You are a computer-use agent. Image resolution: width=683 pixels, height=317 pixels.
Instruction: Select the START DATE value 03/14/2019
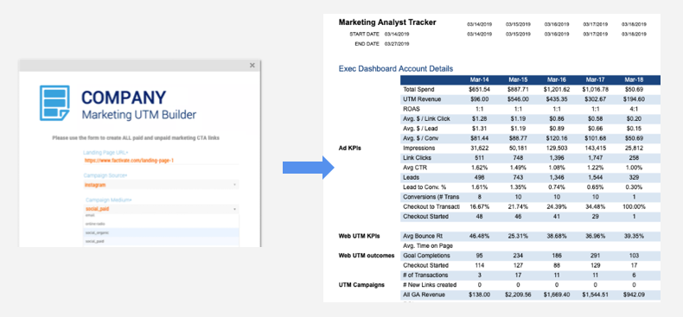(x=397, y=34)
